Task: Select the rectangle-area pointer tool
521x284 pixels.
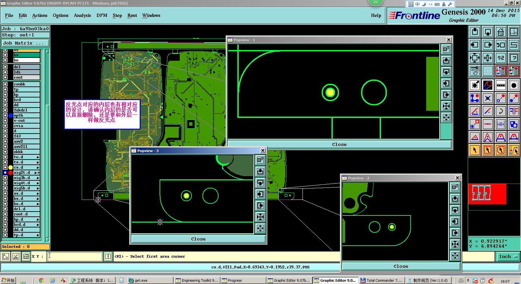Action: pyautogui.click(x=488, y=150)
